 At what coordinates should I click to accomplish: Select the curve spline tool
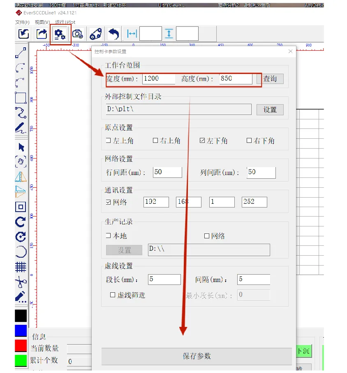pos(21,113)
